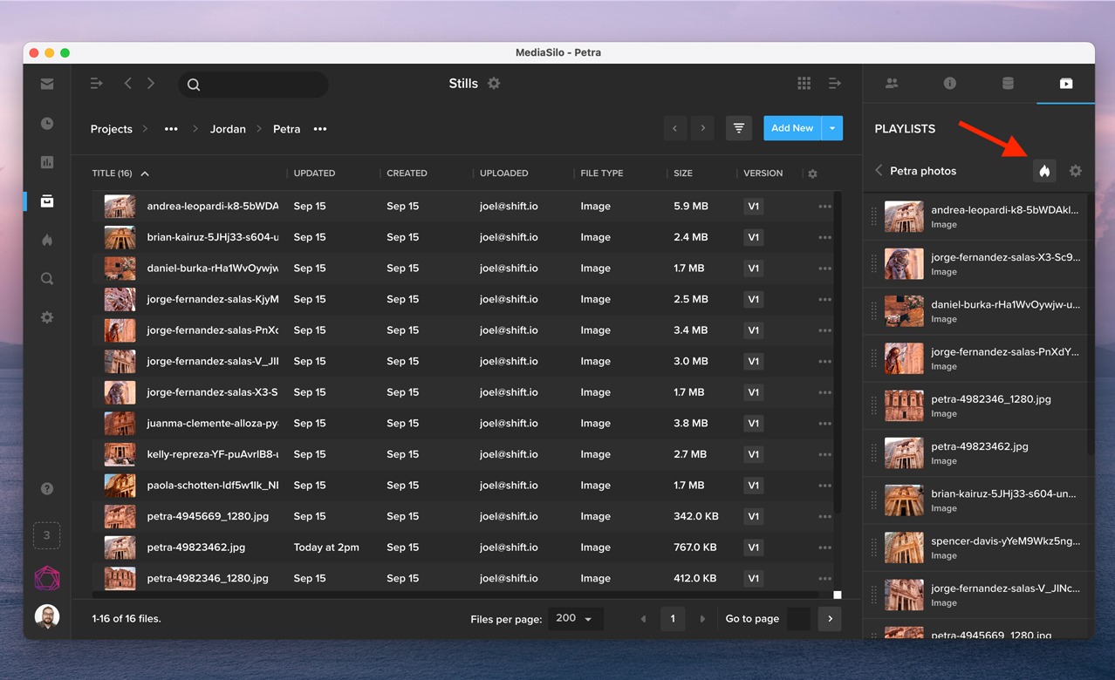Screen dimensions: 1115x680
Task: Click the settings gear beside the Stills title
Action: (x=494, y=83)
